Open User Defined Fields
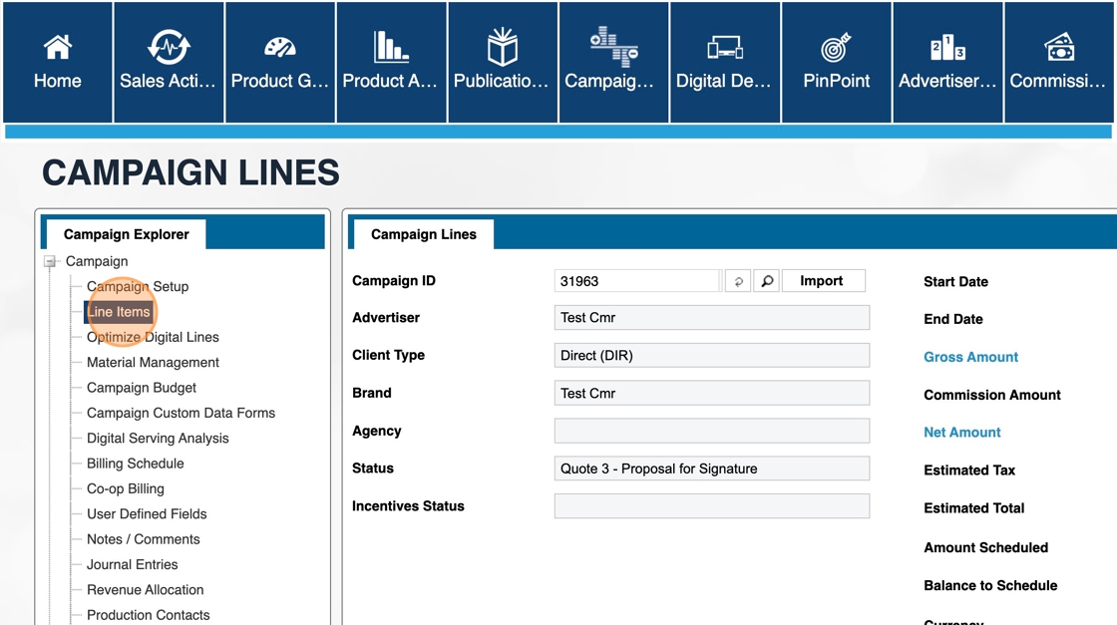Image resolution: width=1117 pixels, height=625 pixels. click(x=147, y=514)
